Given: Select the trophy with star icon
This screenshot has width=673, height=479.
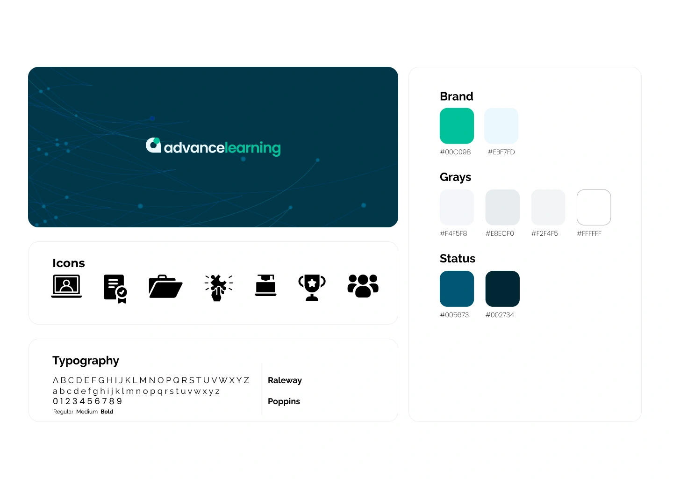Looking at the screenshot, I should (x=312, y=287).
